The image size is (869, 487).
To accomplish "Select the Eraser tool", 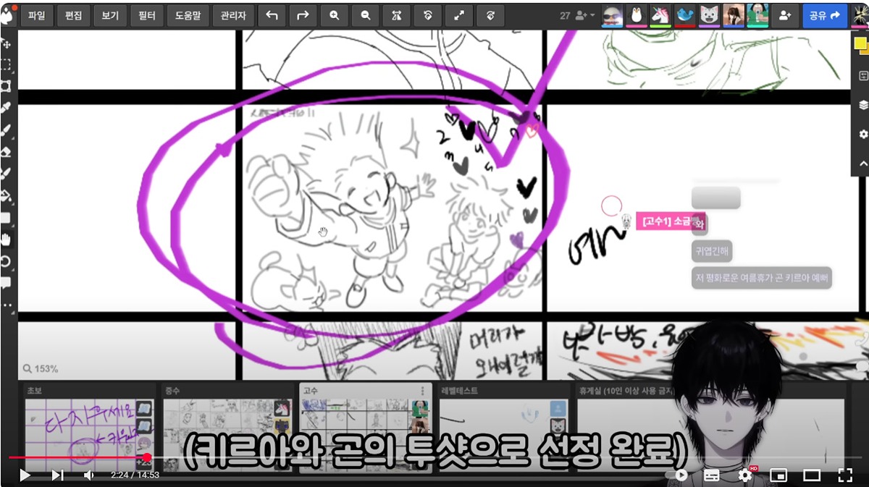I will [x=6, y=152].
